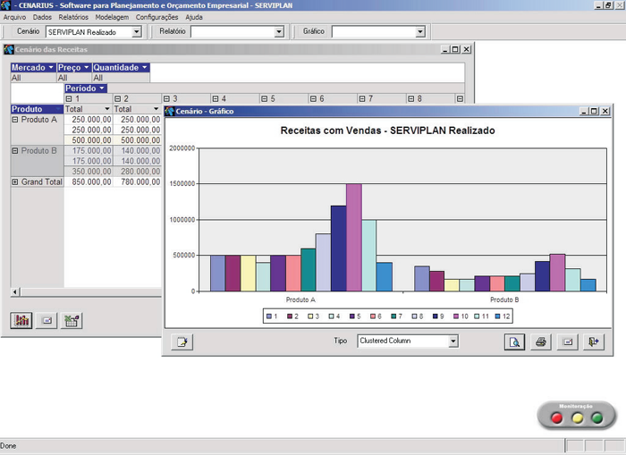Click the CENARIUS application icon in the title bar
The width and height of the screenshot is (626, 455).
(x=5, y=5)
